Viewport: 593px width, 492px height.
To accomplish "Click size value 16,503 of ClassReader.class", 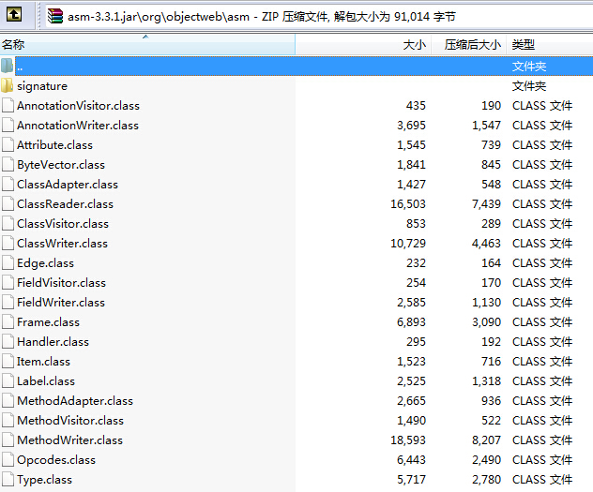I will click(x=408, y=204).
